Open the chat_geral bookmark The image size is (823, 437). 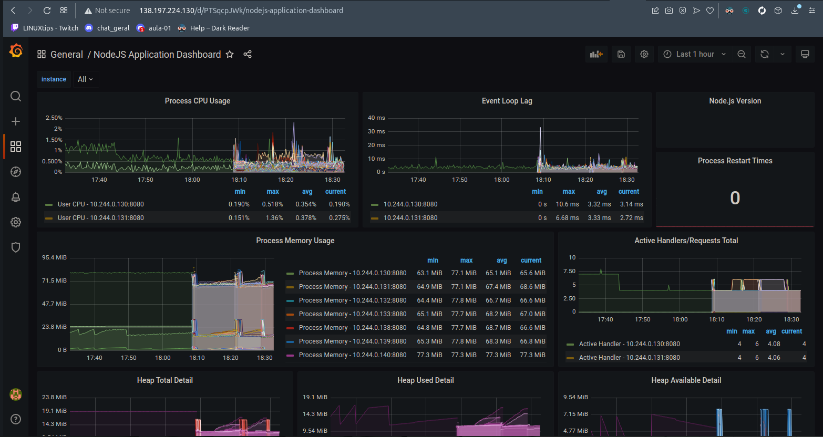[x=107, y=28]
